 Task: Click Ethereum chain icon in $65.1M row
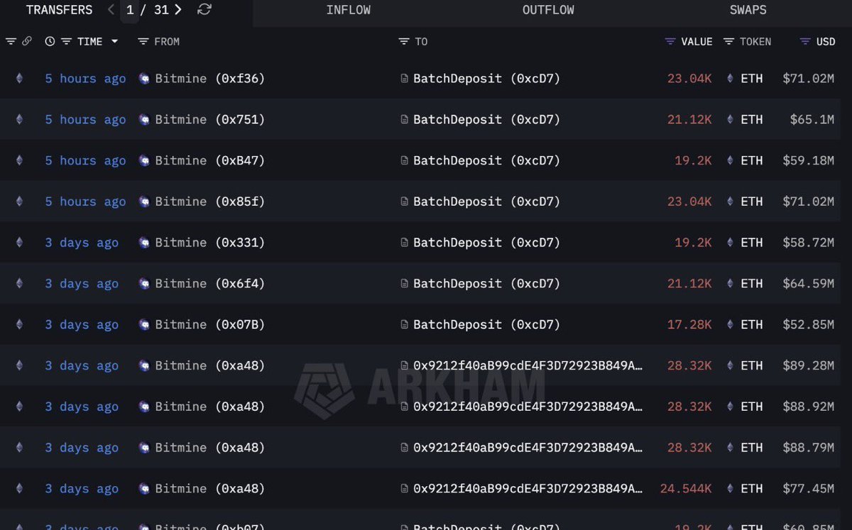(x=19, y=120)
